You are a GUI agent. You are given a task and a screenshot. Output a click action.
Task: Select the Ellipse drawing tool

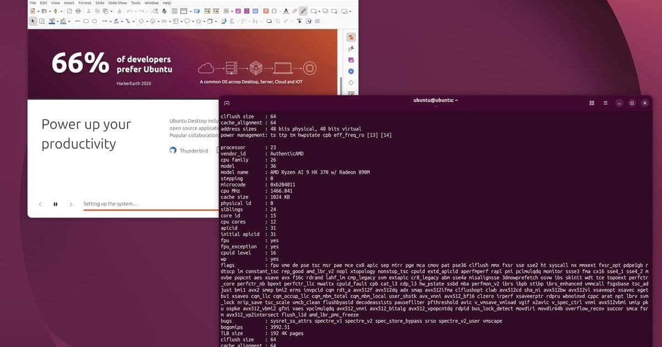click(x=94, y=21)
